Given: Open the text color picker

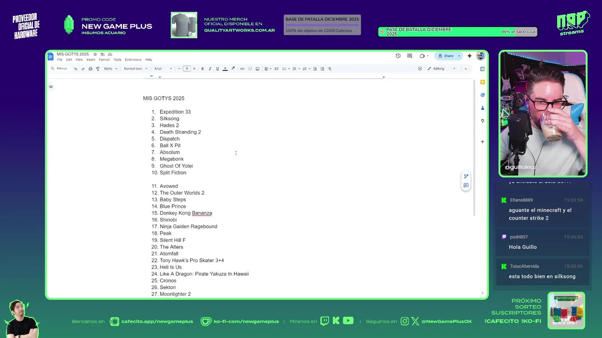Looking at the screenshot, I should click(225, 69).
